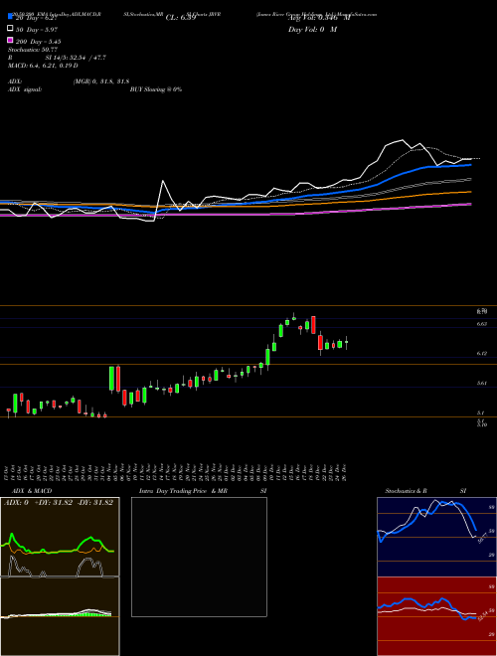Click the 5.61 price axis label
The image size is (497, 656).
click(x=482, y=384)
